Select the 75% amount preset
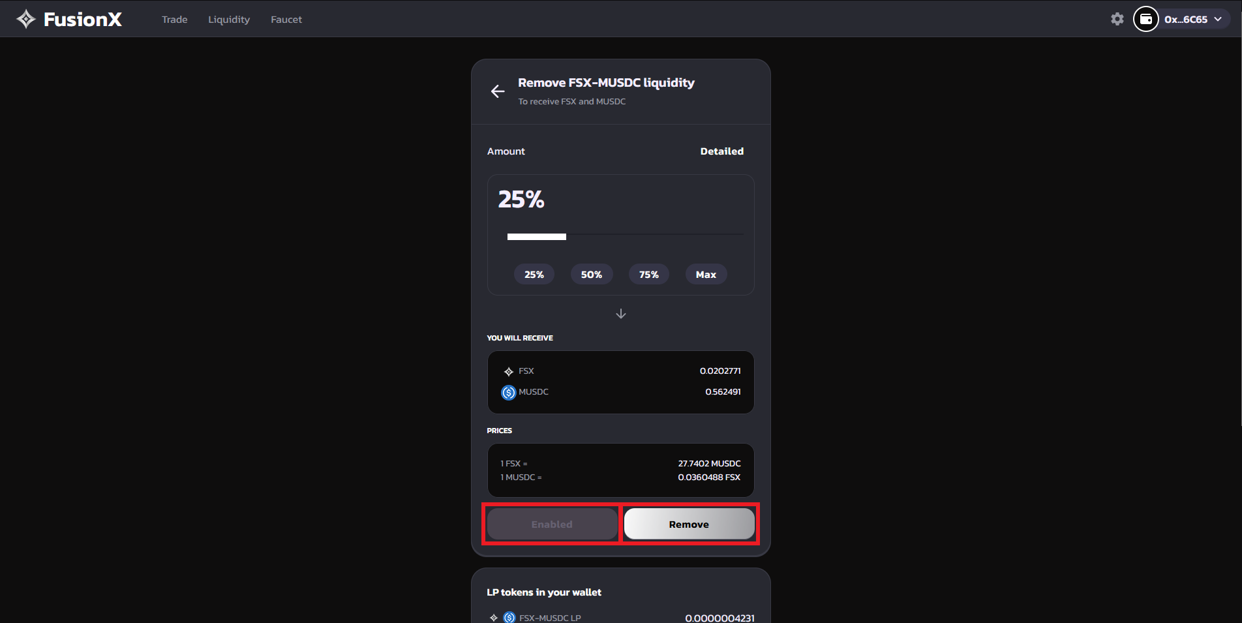1242x623 pixels. tap(648, 275)
